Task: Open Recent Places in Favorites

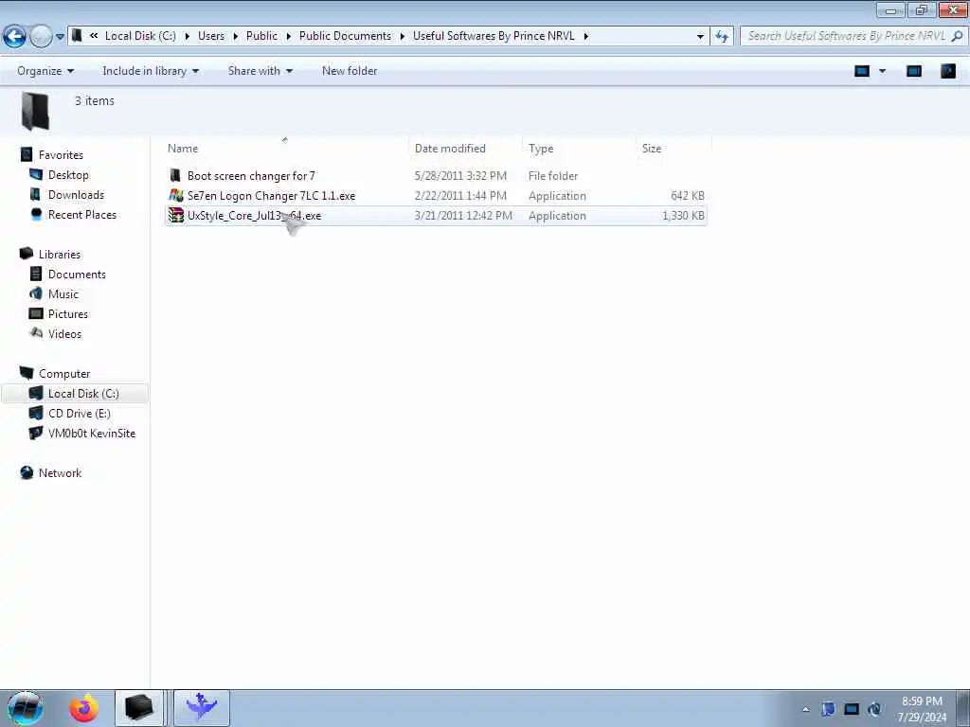Action: tap(82, 215)
